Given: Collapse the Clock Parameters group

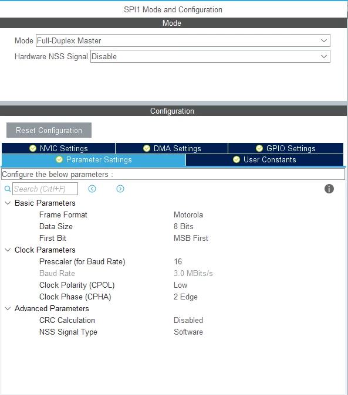Looking at the screenshot, I should (8, 250).
